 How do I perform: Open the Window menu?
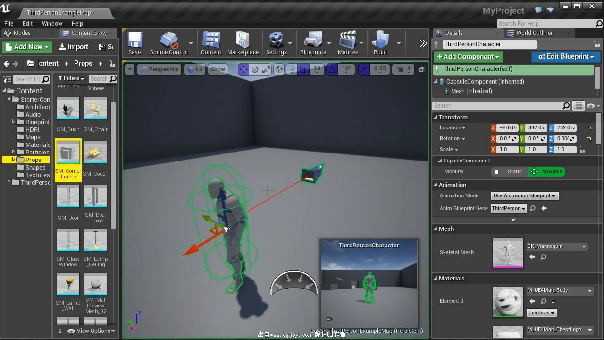tap(52, 23)
